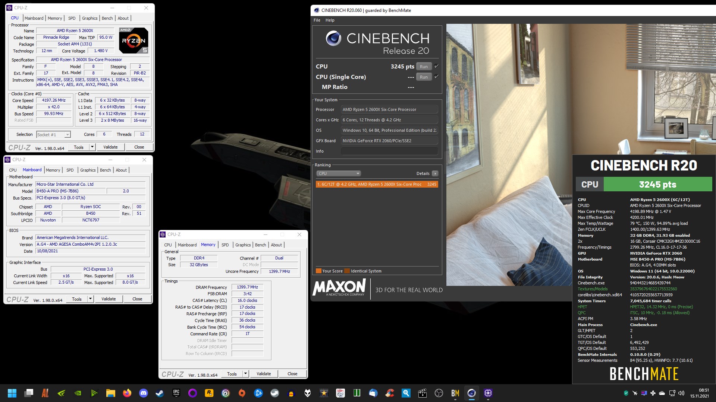Switch to CPU-Z via its purple chip taskbar icon
The height and width of the screenshot is (402, 716).
[488, 393]
